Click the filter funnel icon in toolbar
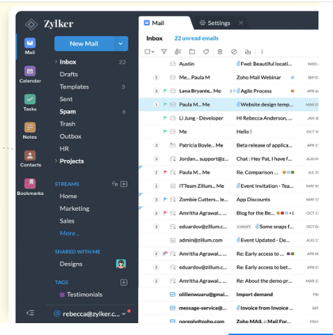Screen dimensions: 333x335 [x=164, y=52]
